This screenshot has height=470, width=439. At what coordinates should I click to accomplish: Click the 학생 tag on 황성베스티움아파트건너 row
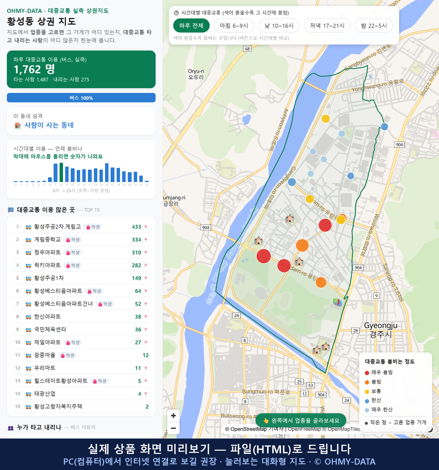pyautogui.click(x=105, y=304)
